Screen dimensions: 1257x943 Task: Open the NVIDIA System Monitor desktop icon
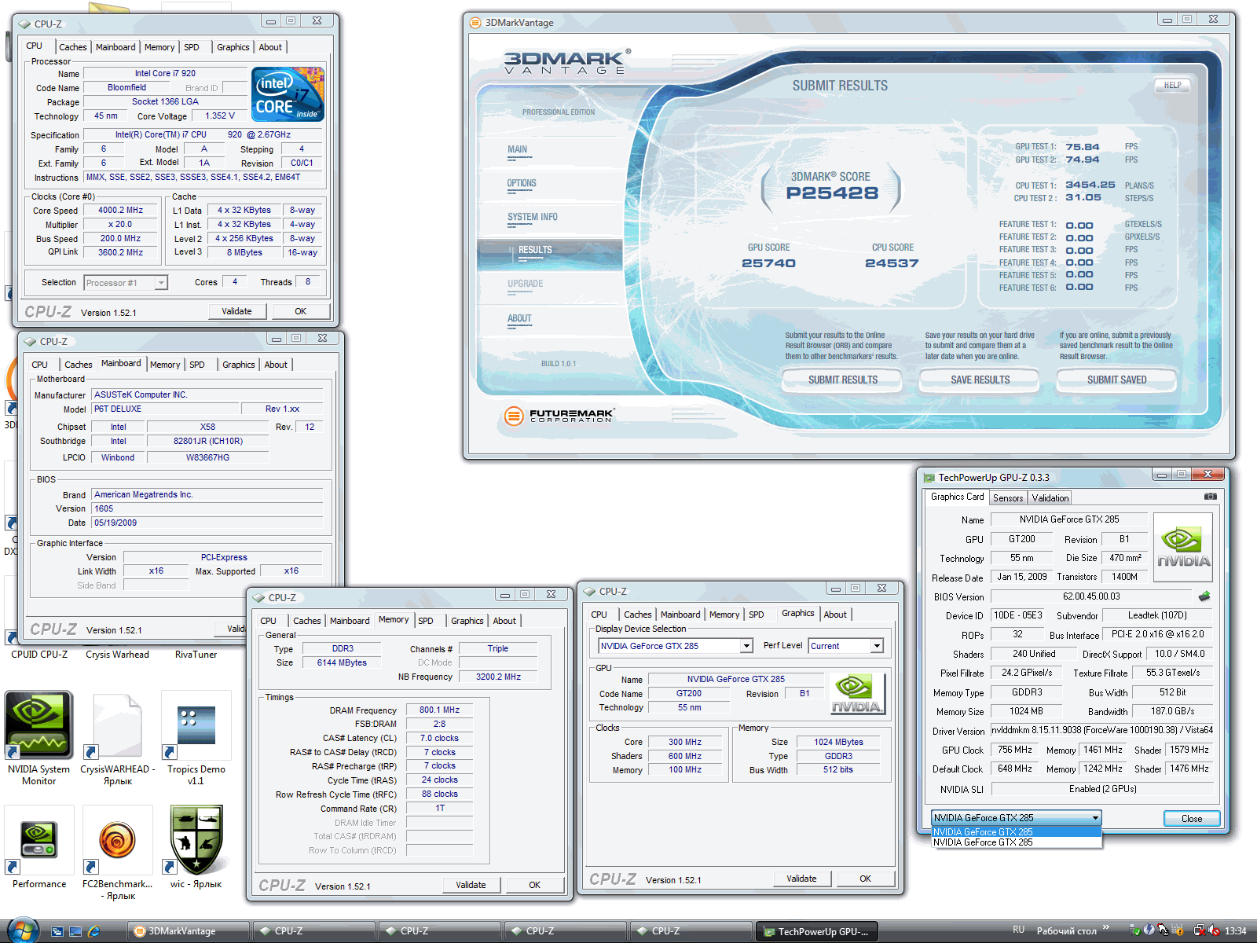[x=38, y=725]
